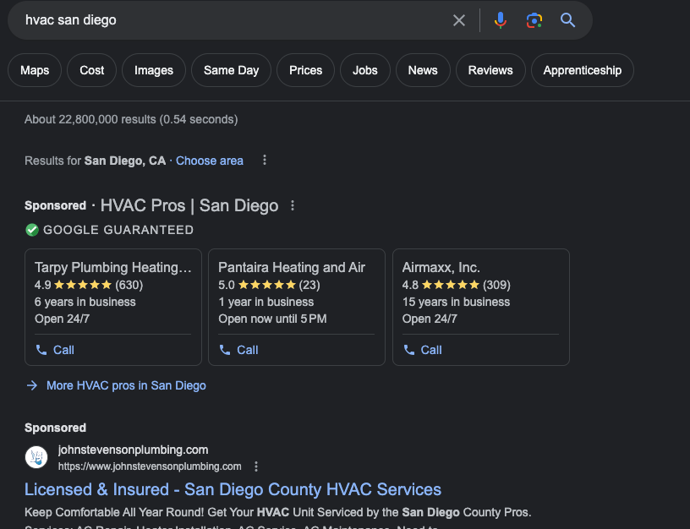Click into the search box text
The height and width of the screenshot is (529, 690).
click(71, 20)
